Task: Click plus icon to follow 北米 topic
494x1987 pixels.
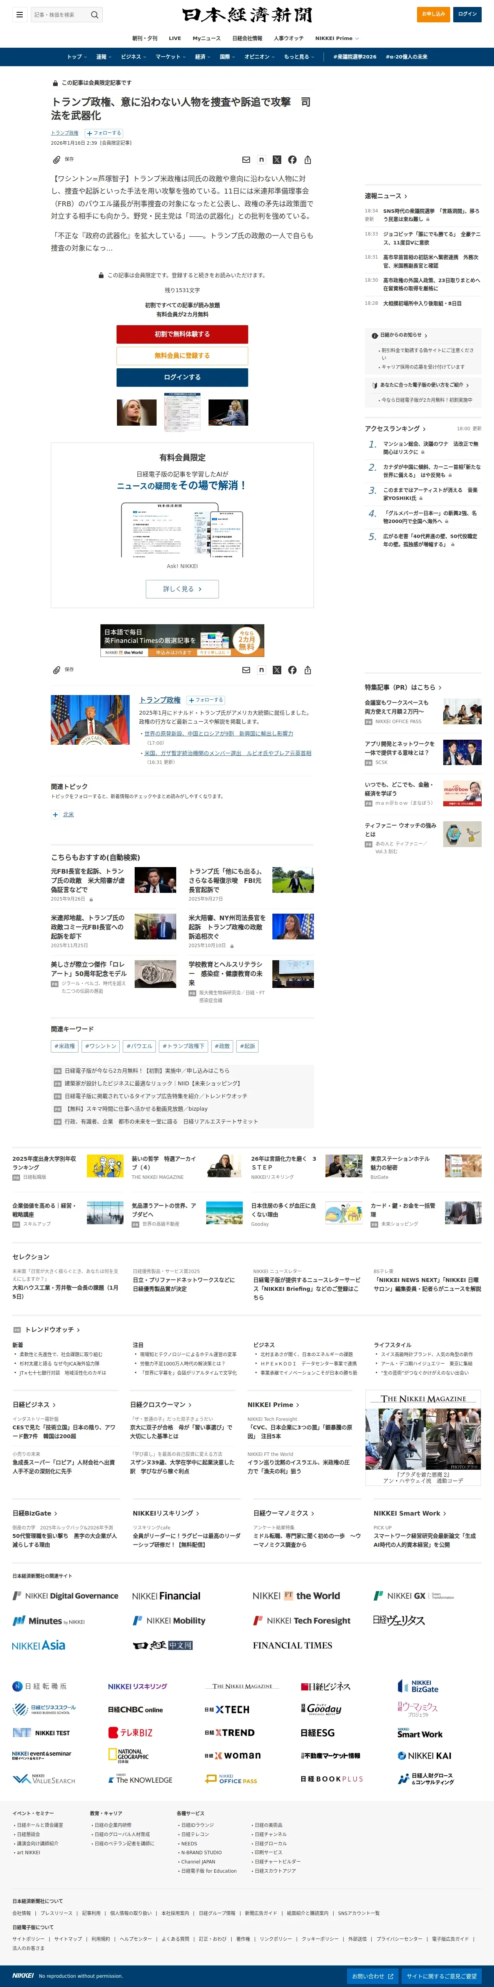Action: [55, 815]
